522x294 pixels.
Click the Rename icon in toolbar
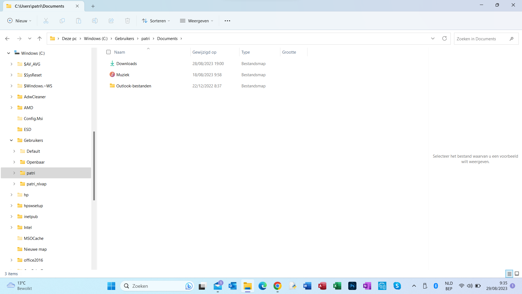(x=95, y=21)
